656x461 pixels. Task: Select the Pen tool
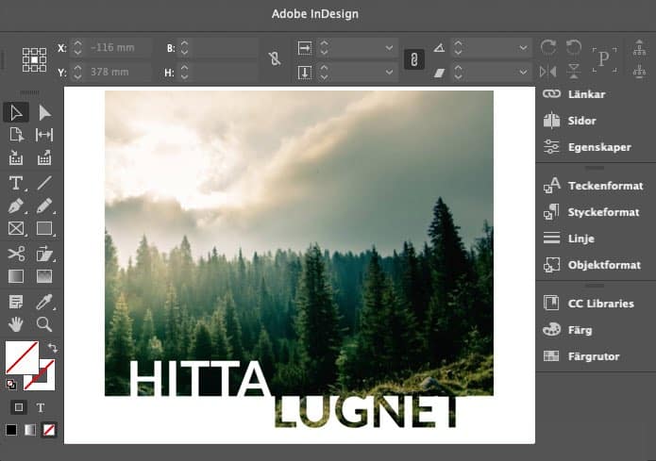[x=16, y=206]
